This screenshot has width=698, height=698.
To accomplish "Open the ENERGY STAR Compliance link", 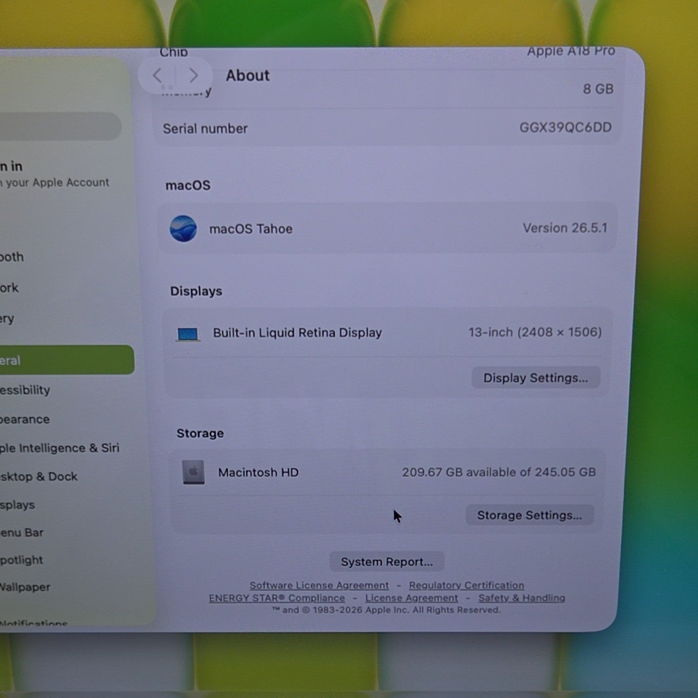I will (277, 598).
